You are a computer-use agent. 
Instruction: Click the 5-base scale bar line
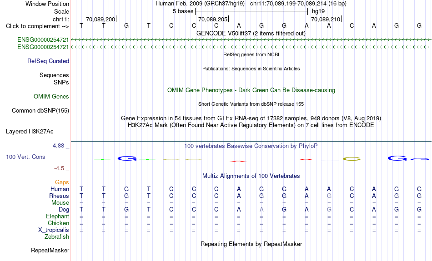(251, 11)
